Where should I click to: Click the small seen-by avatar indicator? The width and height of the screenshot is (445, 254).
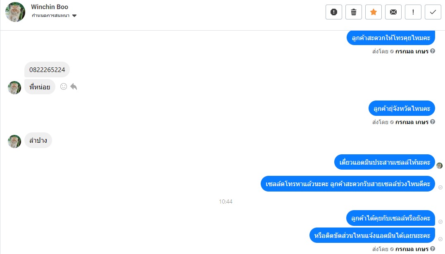(439, 165)
